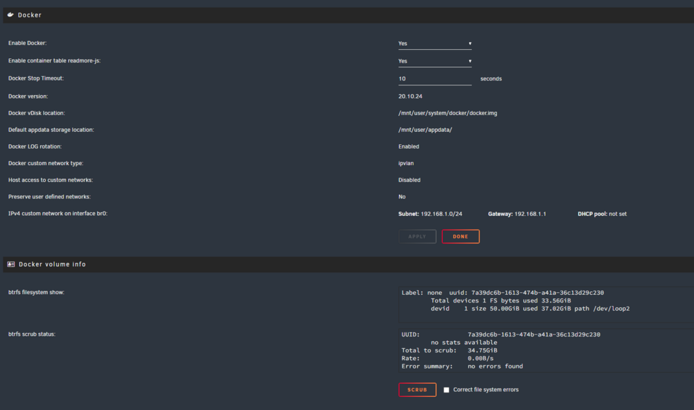Open the Enable Docker dropdown
Viewport: 694px width, 410px height.
click(x=434, y=43)
